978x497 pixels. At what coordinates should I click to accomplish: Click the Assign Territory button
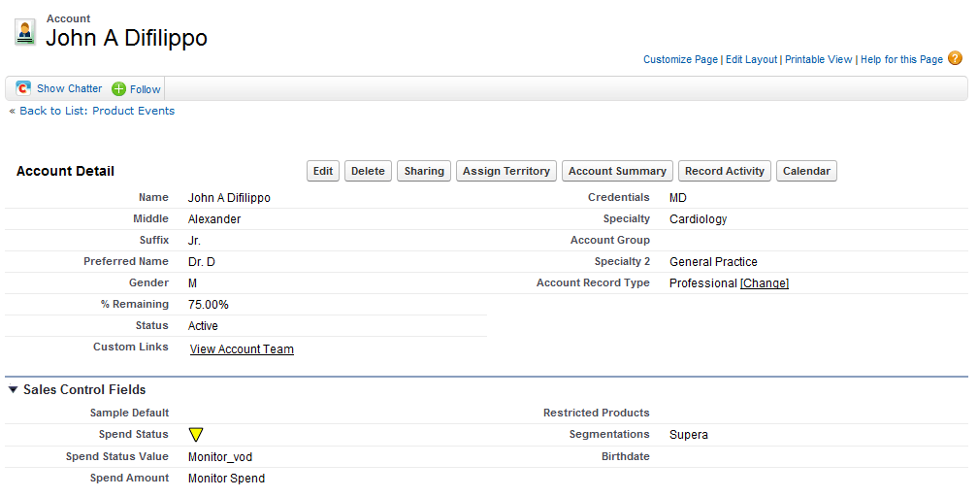506,171
